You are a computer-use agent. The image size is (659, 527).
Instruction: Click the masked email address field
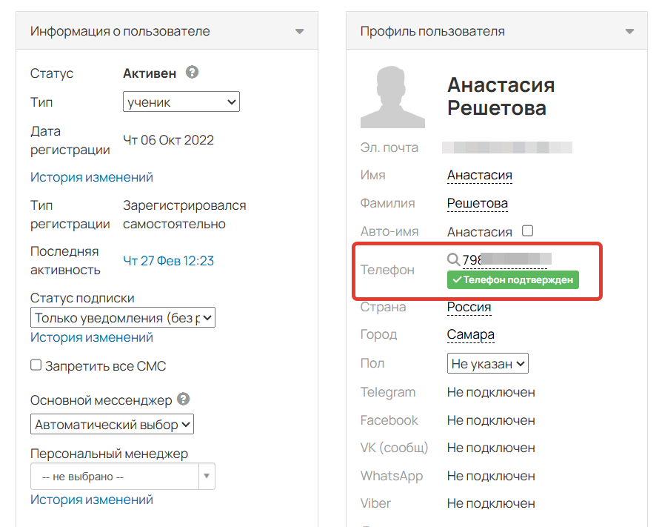509,147
